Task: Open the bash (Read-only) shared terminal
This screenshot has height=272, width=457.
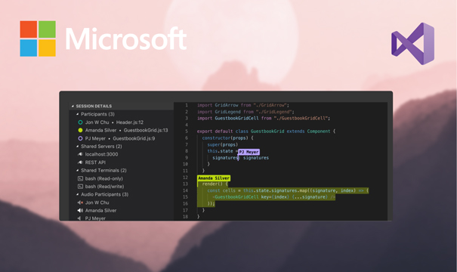Action: (103, 178)
